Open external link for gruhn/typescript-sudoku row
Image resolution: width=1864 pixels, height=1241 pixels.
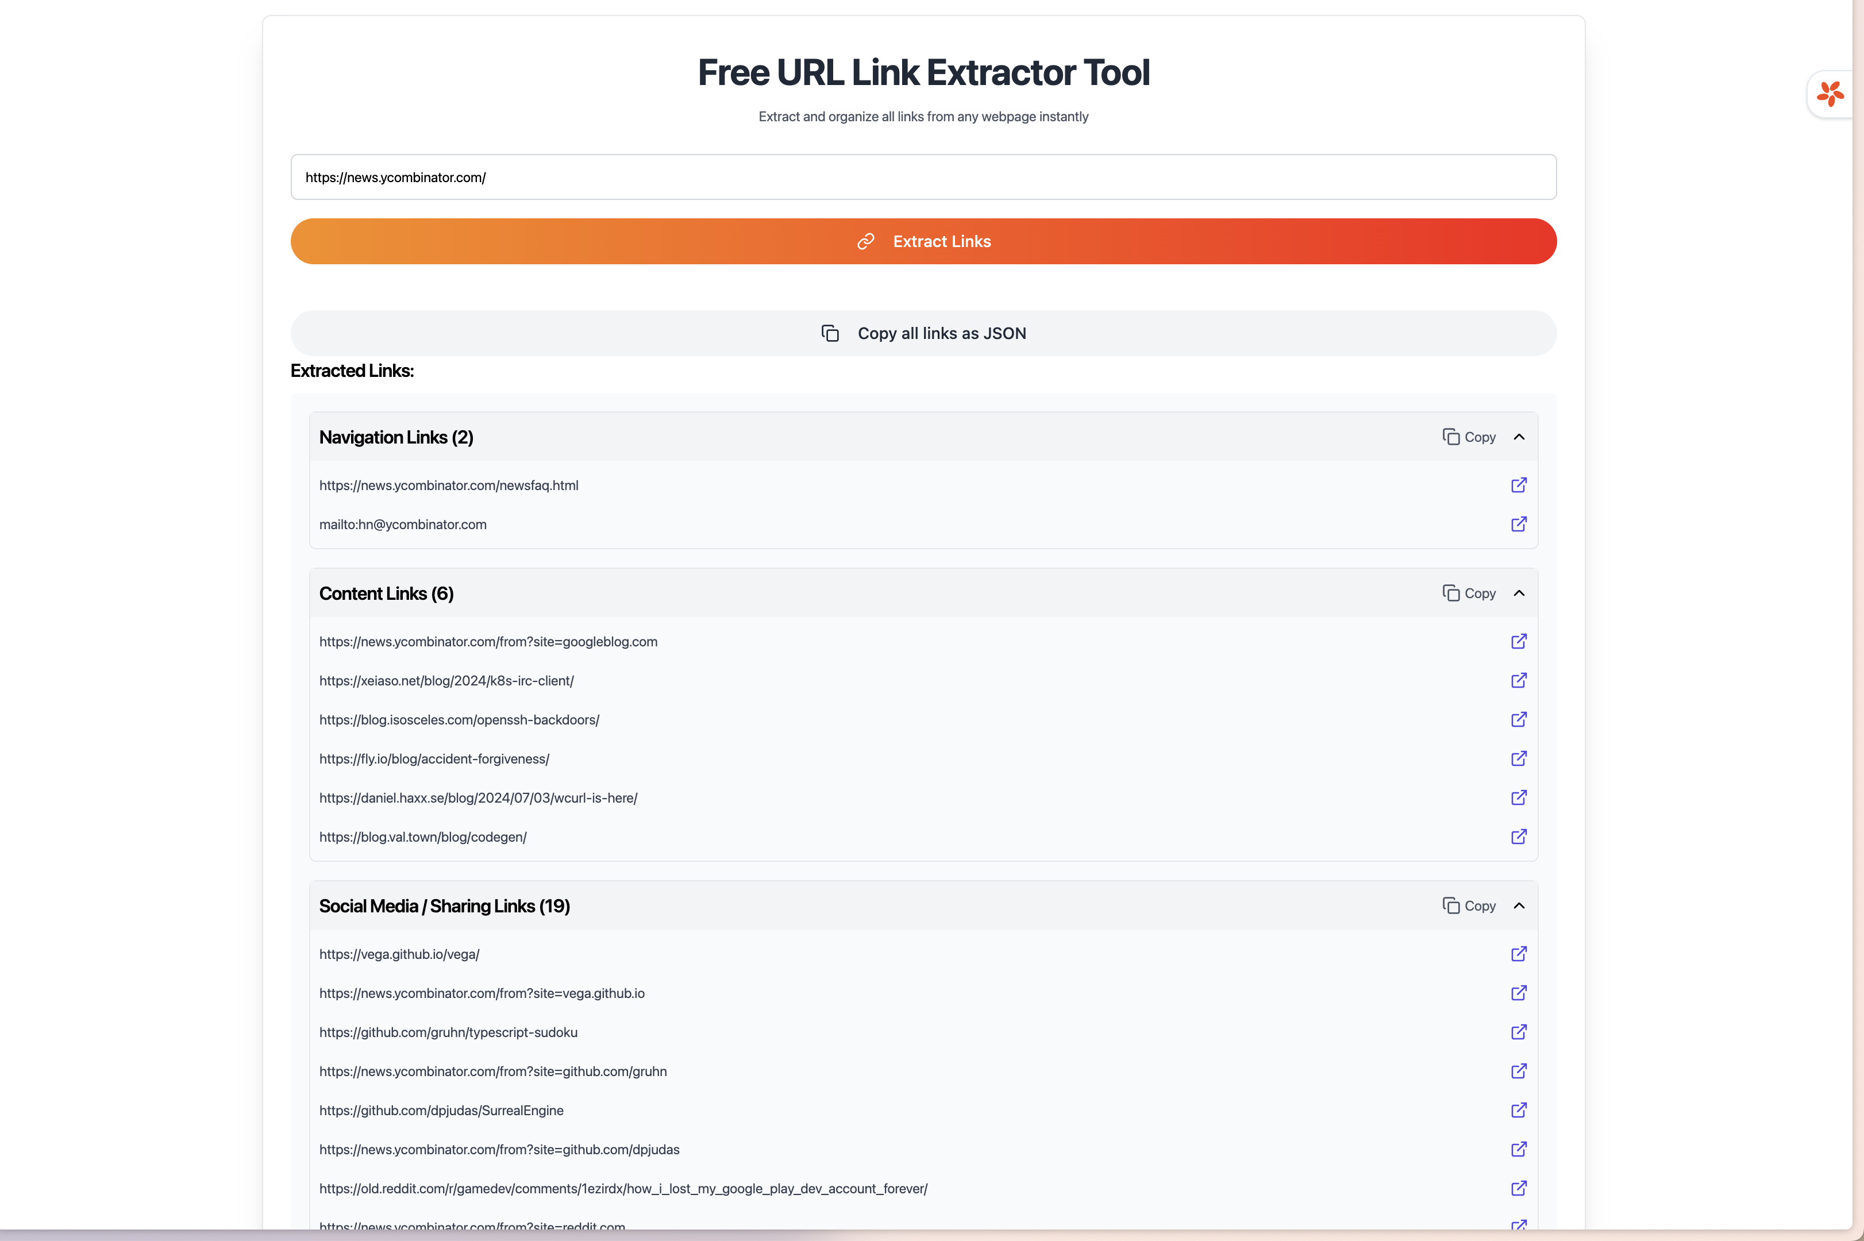[x=1518, y=1032]
